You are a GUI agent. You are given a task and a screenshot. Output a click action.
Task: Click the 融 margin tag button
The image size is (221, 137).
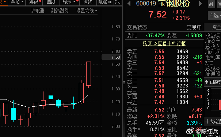point(212,4)
